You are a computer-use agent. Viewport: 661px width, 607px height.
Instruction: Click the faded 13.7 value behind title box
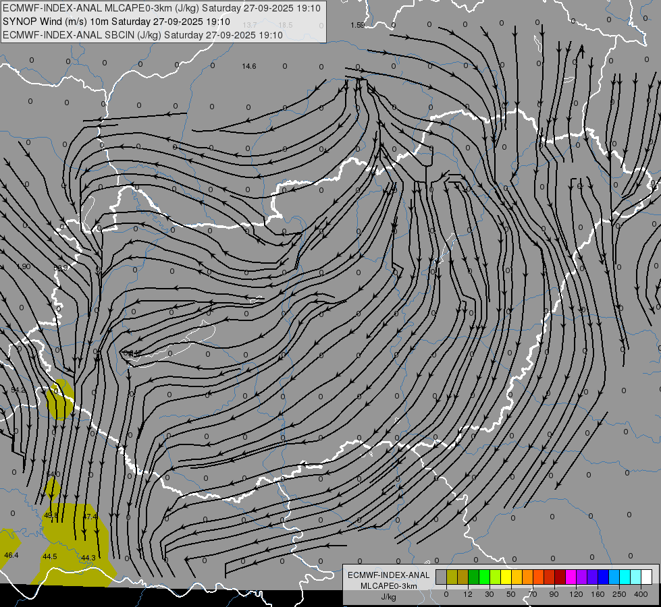[250, 25]
